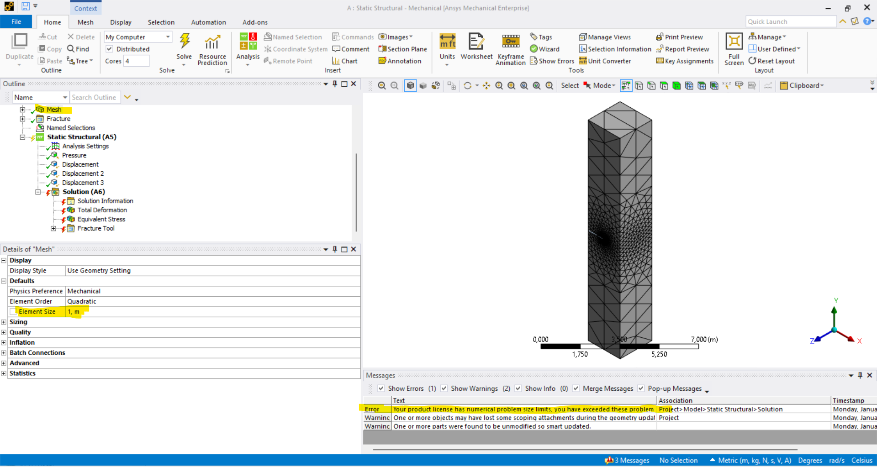
Task: Click the Reset Layout button
Action: [771, 61]
